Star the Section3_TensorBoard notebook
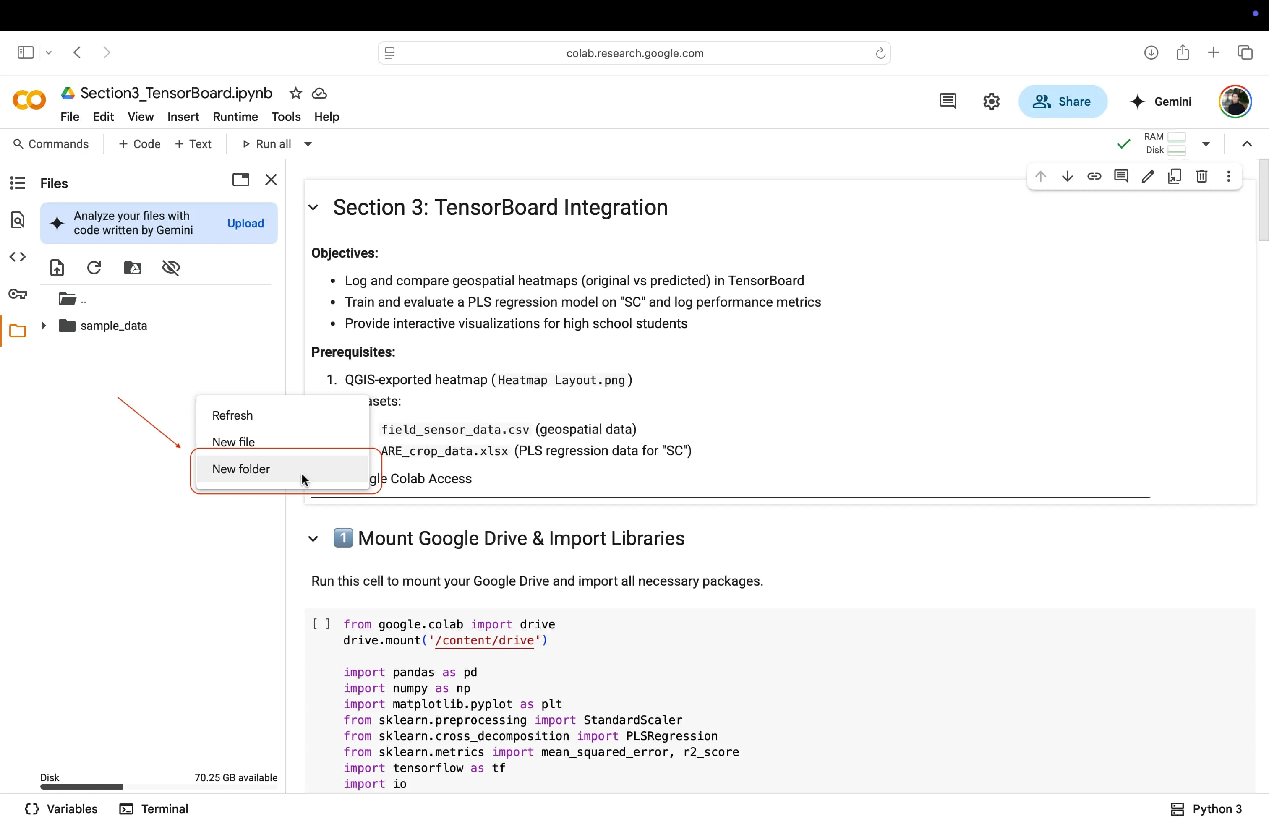This screenshot has height=824, width=1269. pyautogui.click(x=295, y=93)
